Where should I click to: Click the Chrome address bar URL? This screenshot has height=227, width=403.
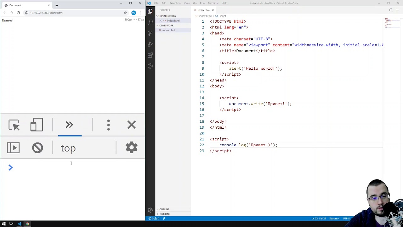47,13
